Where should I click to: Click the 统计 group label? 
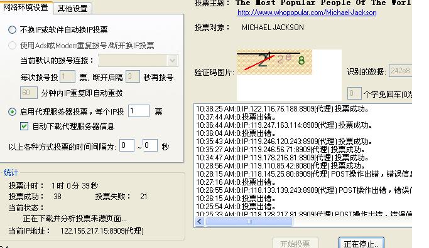11,173
